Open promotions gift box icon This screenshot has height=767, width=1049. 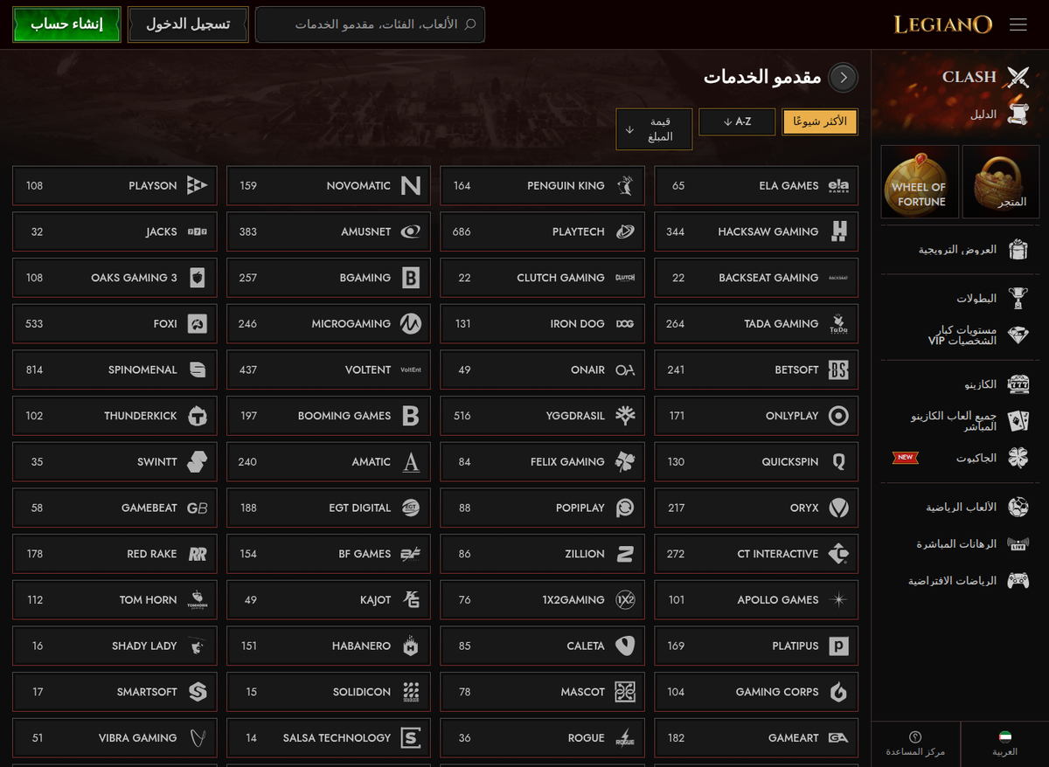[x=1018, y=250]
